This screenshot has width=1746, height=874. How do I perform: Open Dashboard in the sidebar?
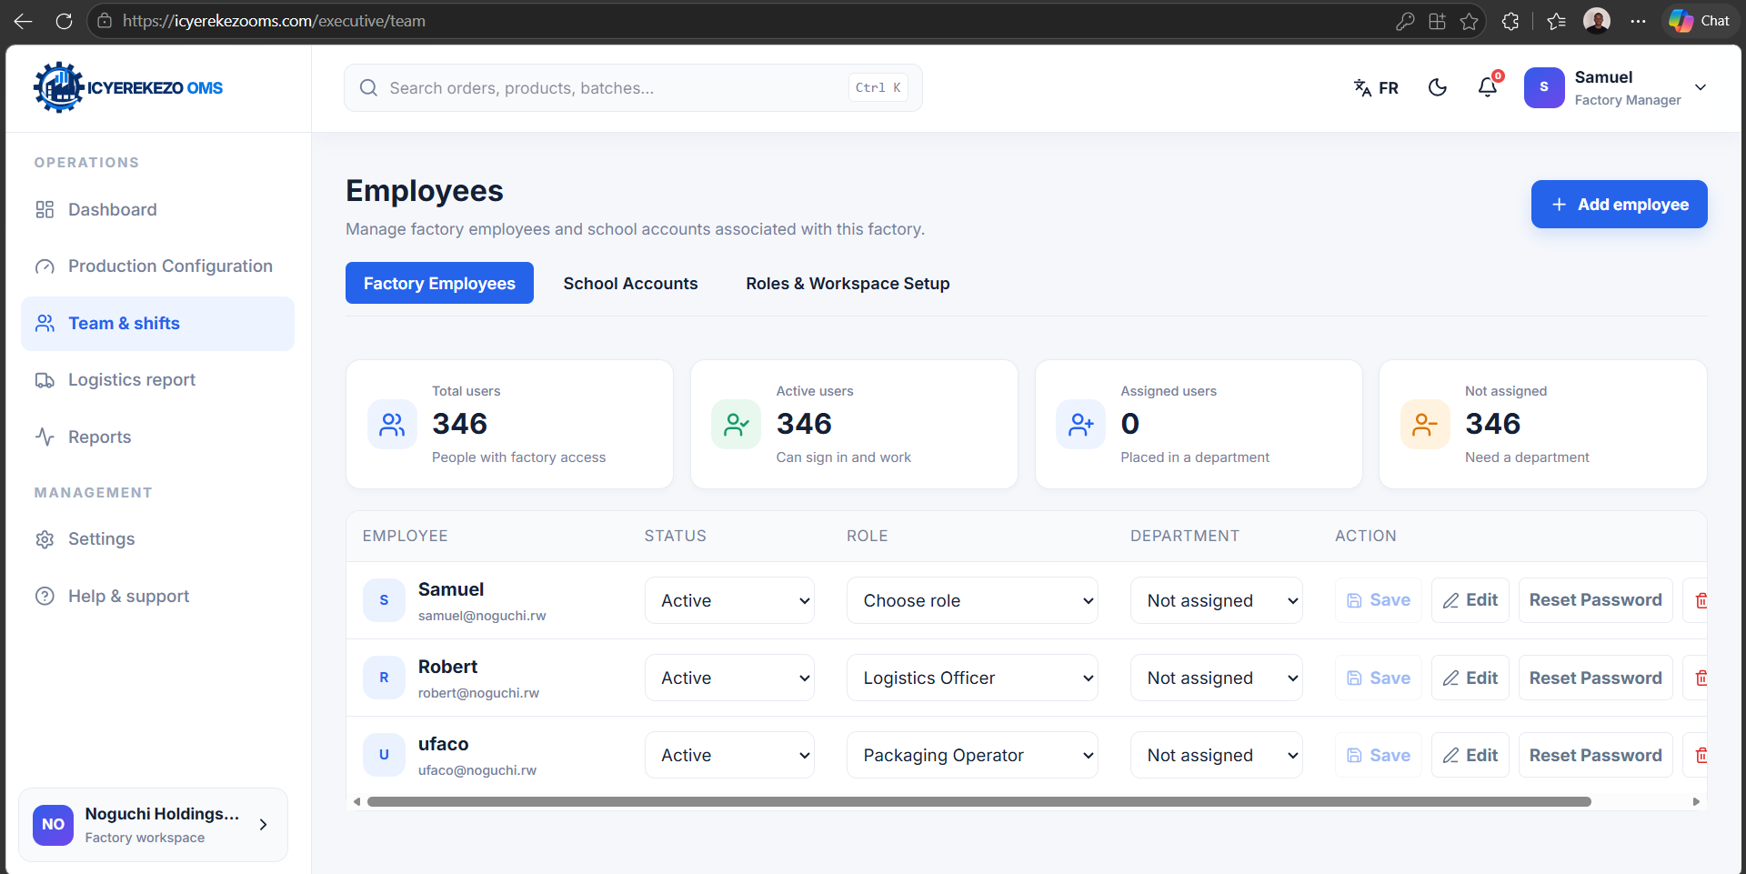[157, 209]
